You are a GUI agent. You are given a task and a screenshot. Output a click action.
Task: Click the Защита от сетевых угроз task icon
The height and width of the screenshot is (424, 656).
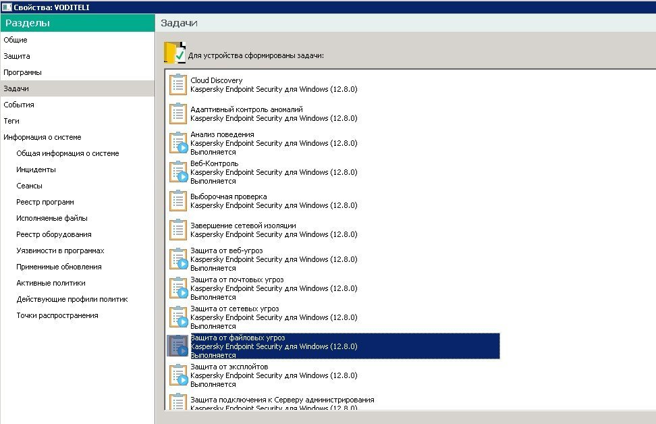[177, 317]
